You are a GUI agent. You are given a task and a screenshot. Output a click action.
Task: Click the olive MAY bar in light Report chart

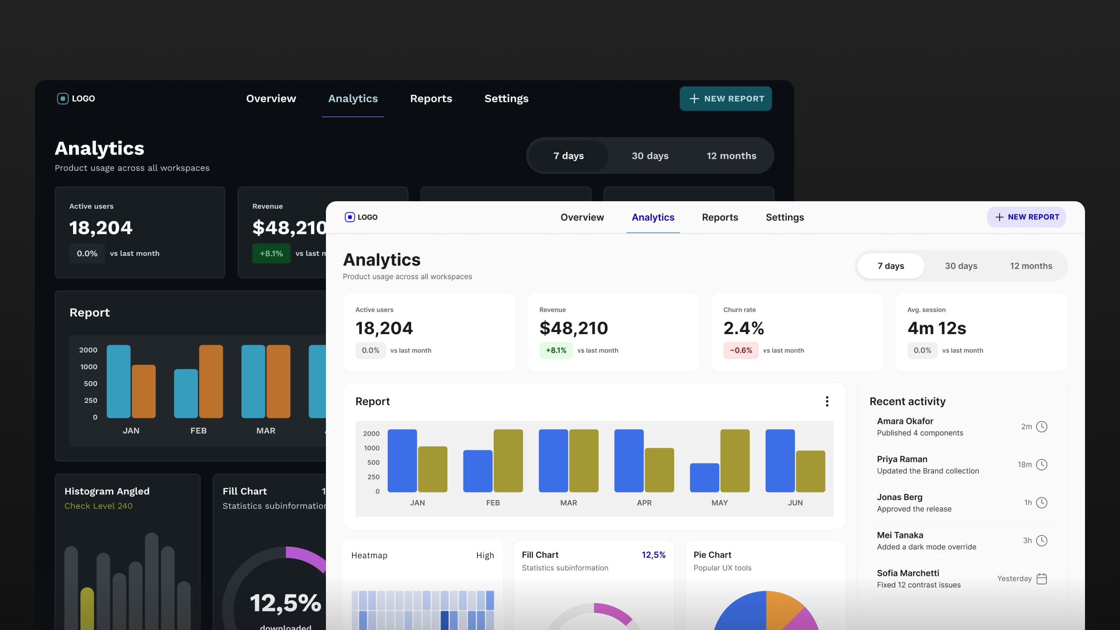click(735, 461)
